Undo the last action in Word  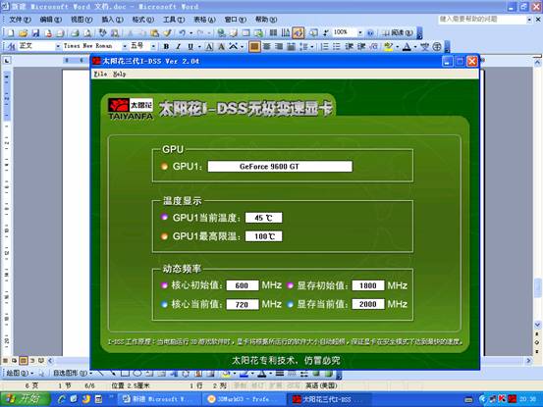coord(182,32)
